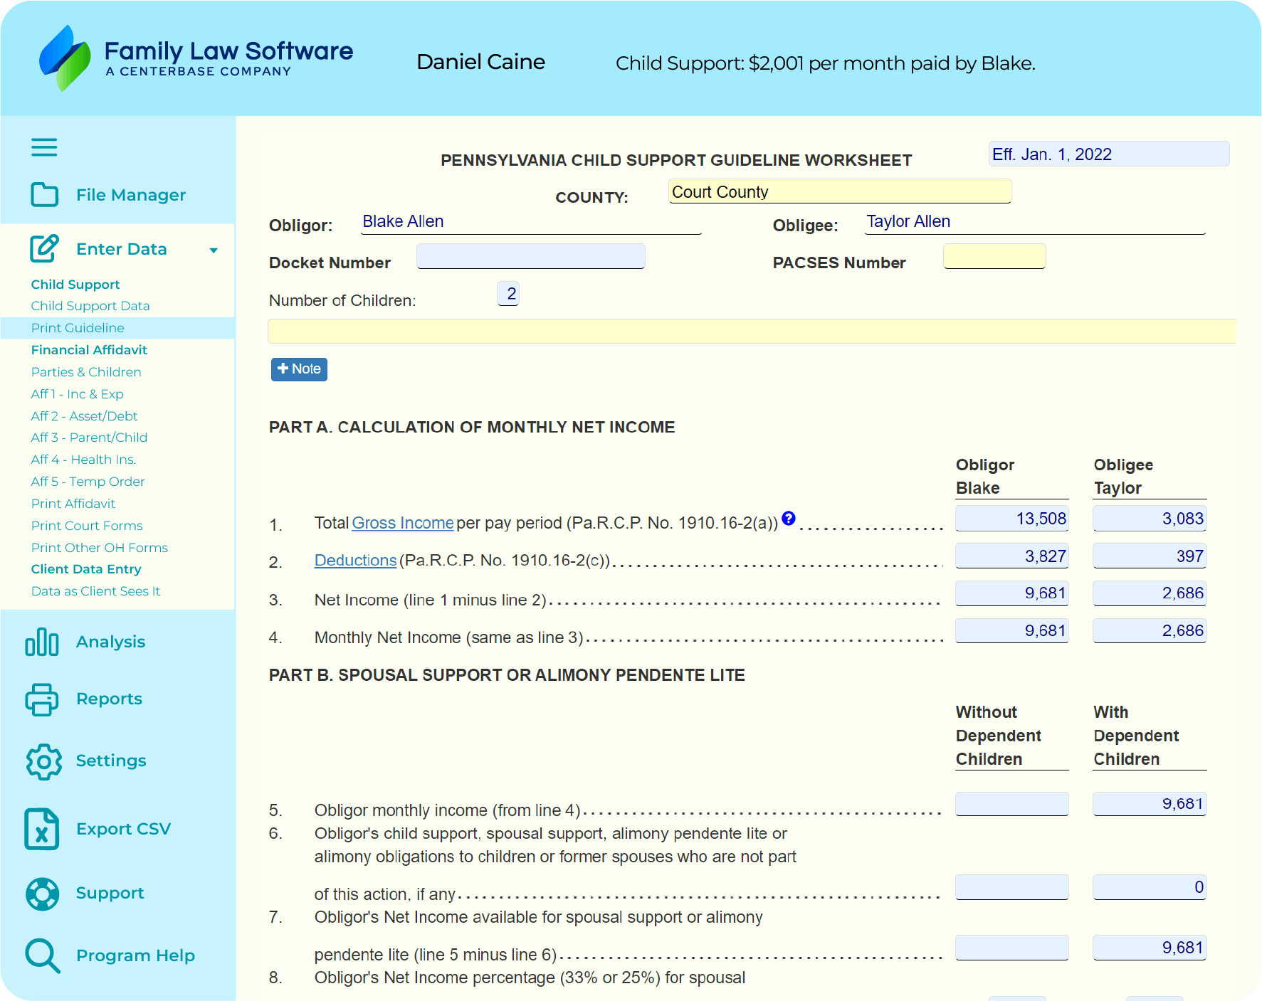Edit the Court County field

840,192
